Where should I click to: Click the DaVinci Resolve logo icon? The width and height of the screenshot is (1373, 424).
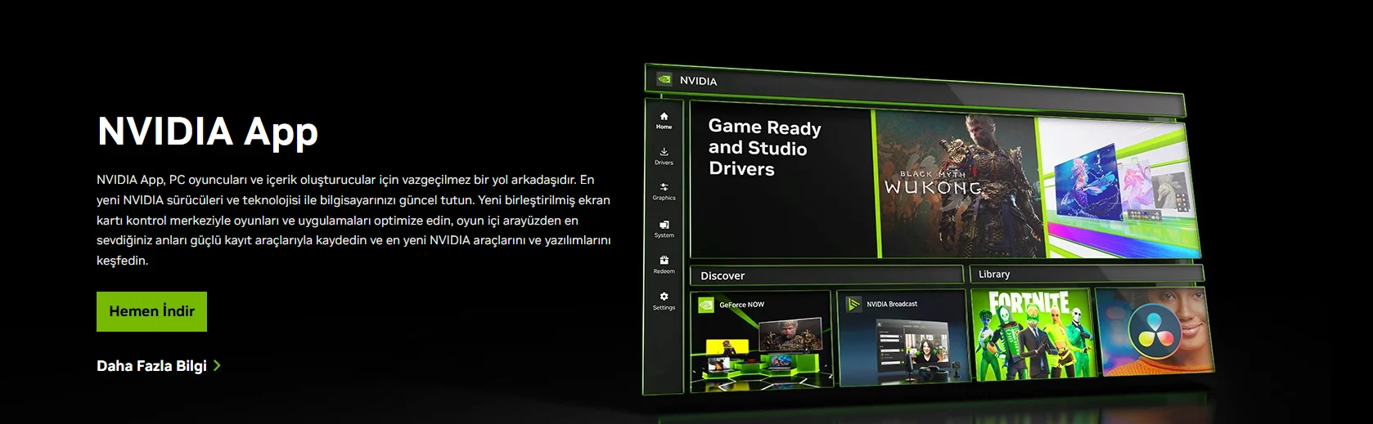point(1154,332)
